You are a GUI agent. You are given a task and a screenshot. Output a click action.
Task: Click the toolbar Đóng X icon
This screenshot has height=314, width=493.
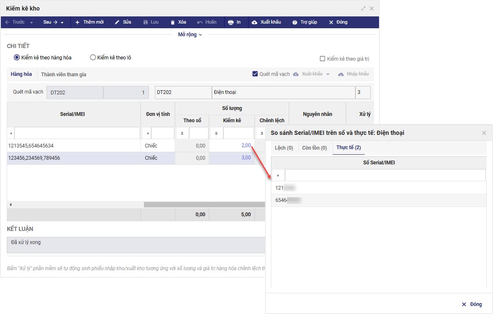point(331,22)
